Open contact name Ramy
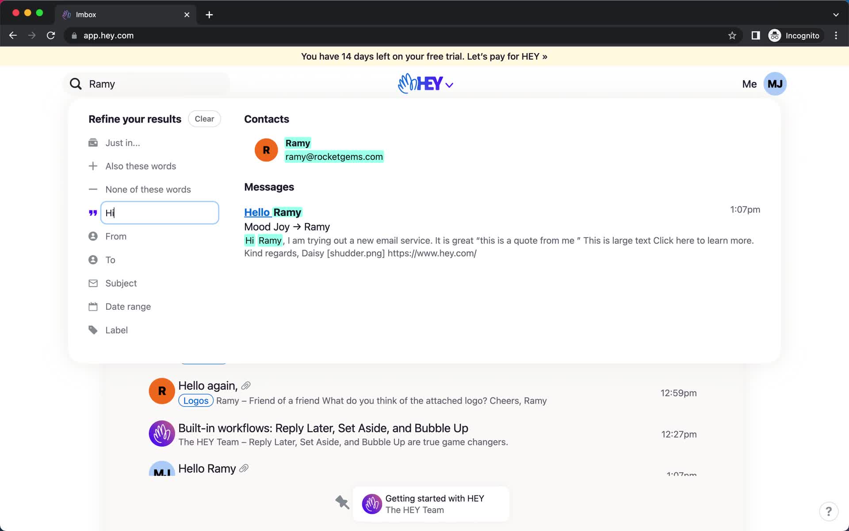This screenshot has width=849, height=531. (298, 143)
